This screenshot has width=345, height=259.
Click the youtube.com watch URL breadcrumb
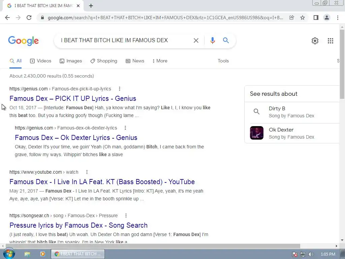point(44,172)
